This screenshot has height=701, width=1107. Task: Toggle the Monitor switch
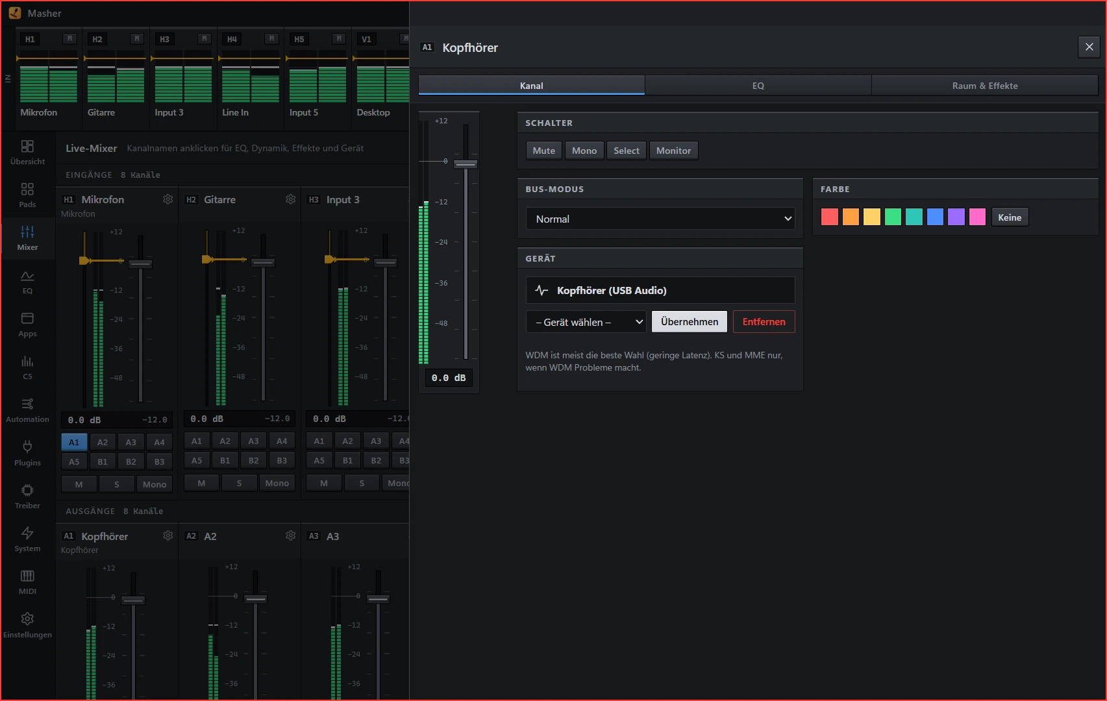tap(673, 151)
